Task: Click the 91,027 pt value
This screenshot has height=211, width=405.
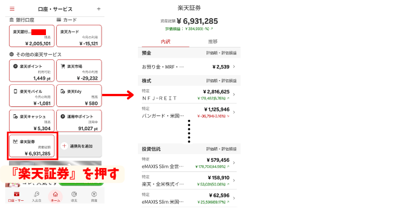Action: click(x=88, y=128)
